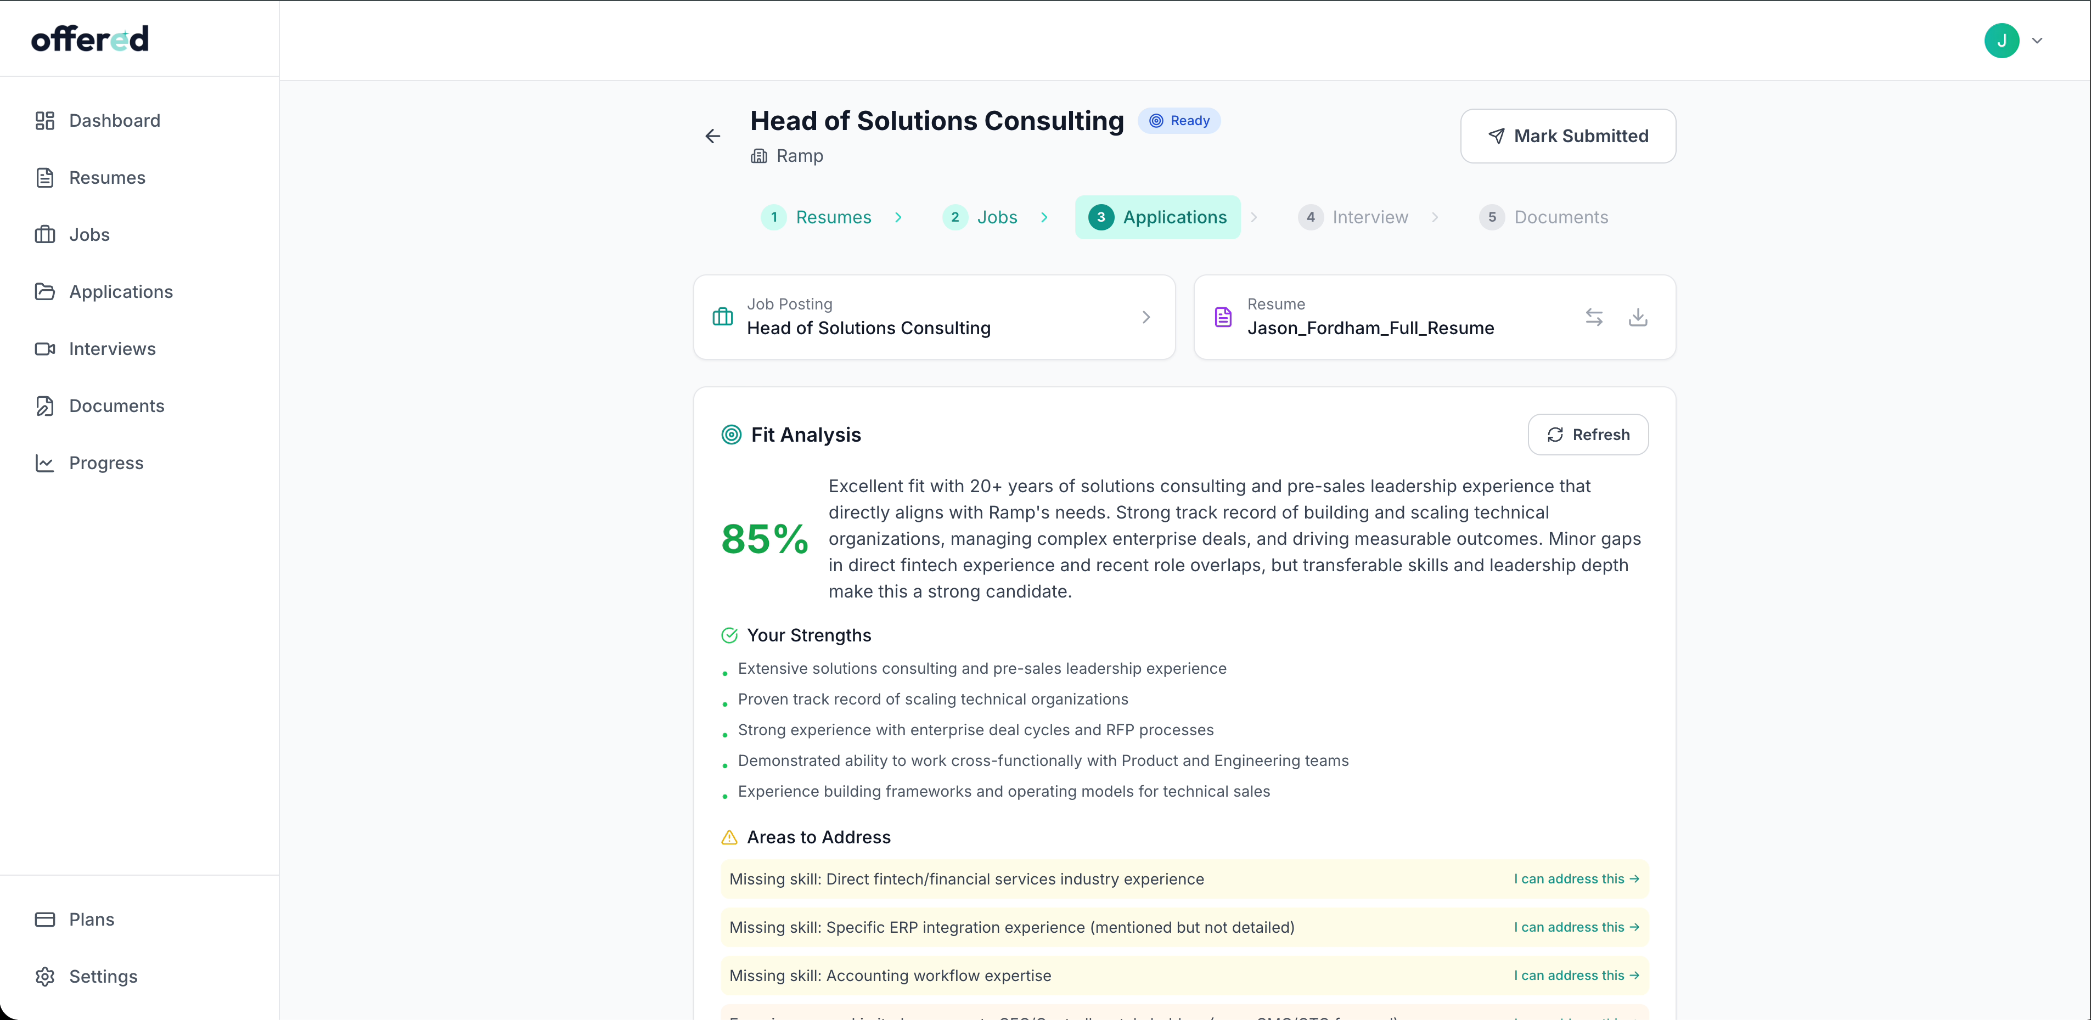Viewport: 2091px width, 1020px height.
Task: Open the Dashboard from the sidebar
Action: pyautogui.click(x=46, y=120)
